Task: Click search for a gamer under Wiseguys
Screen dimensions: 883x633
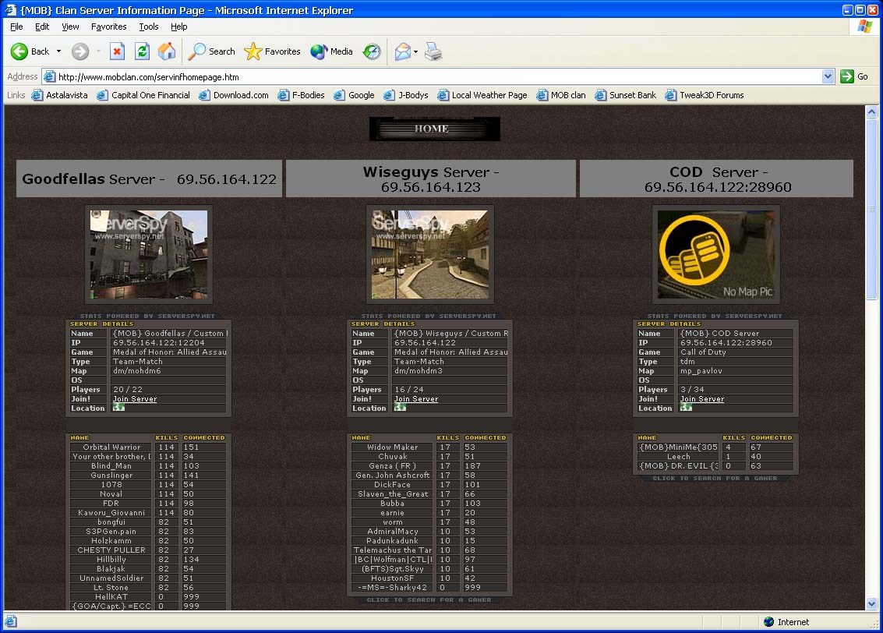Action: pyautogui.click(x=429, y=600)
